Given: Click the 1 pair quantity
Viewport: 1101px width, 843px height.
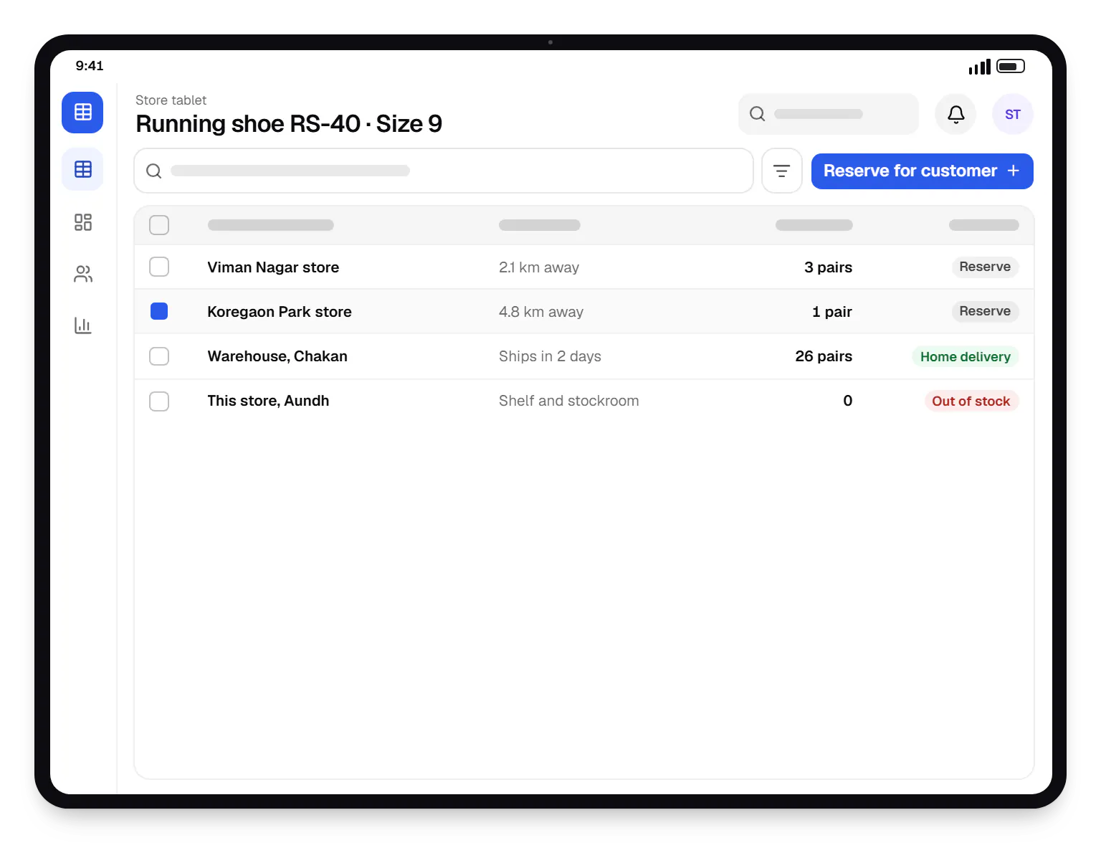Looking at the screenshot, I should (x=832, y=312).
